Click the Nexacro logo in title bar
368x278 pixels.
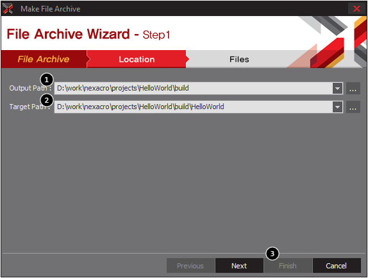click(8, 9)
